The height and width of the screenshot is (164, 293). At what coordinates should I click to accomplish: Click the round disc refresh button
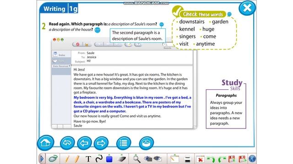pyautogui.click(x=146, y=143)
